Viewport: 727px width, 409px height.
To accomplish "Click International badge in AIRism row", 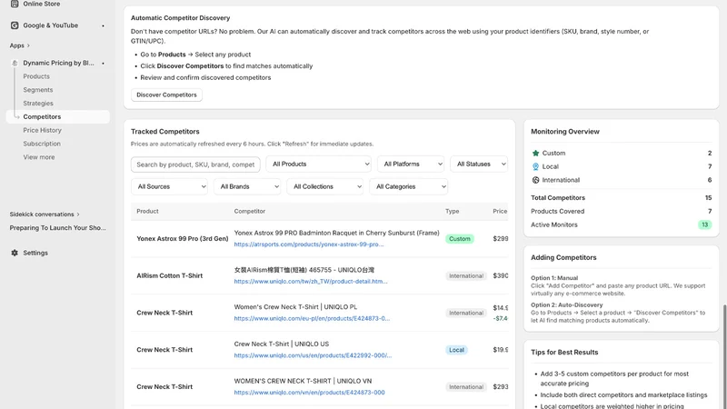I will click(466, 276).
